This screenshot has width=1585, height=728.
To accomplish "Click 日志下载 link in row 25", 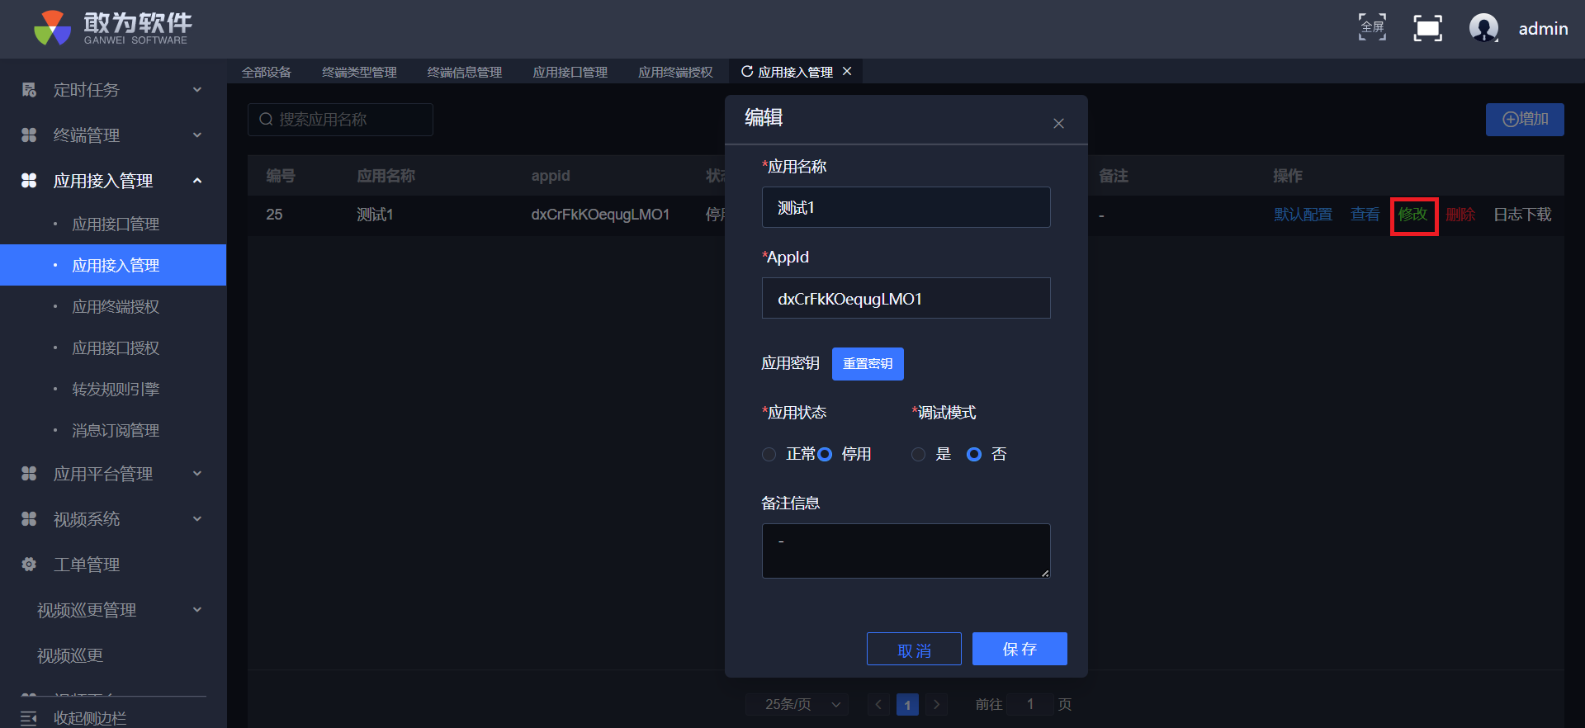I will click(1522, 215).
